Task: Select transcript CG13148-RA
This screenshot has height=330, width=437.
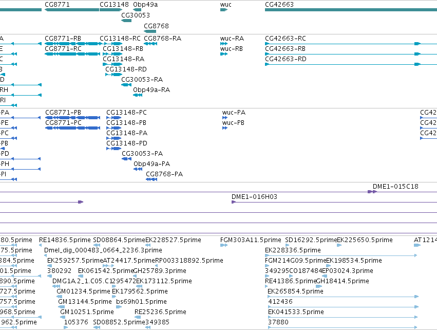Action: pyautogui.click(x=123, y=59)
